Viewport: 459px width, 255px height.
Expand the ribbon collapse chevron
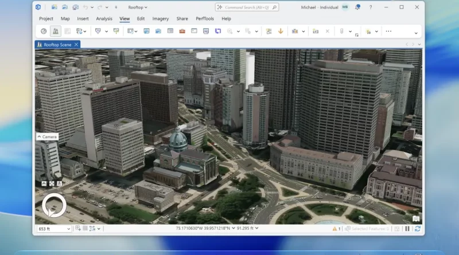tap(416, 33)
